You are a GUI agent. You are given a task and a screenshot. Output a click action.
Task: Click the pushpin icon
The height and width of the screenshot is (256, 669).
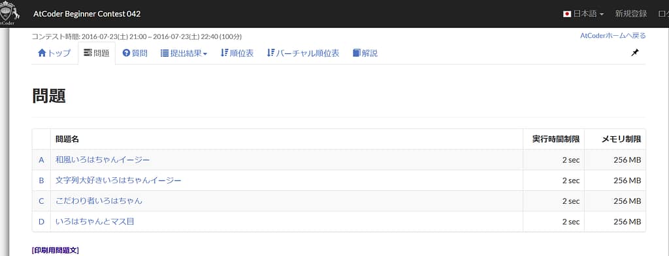point(635,53)
